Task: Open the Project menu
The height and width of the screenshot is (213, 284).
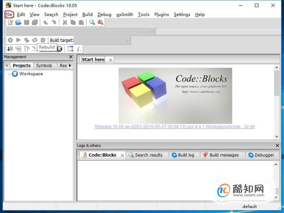Action: [70, 15]
